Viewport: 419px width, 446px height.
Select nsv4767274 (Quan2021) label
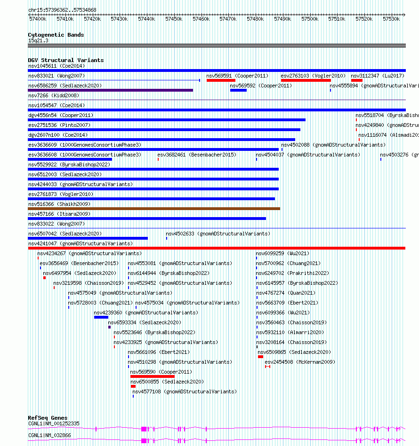click(x=286, y=293)
